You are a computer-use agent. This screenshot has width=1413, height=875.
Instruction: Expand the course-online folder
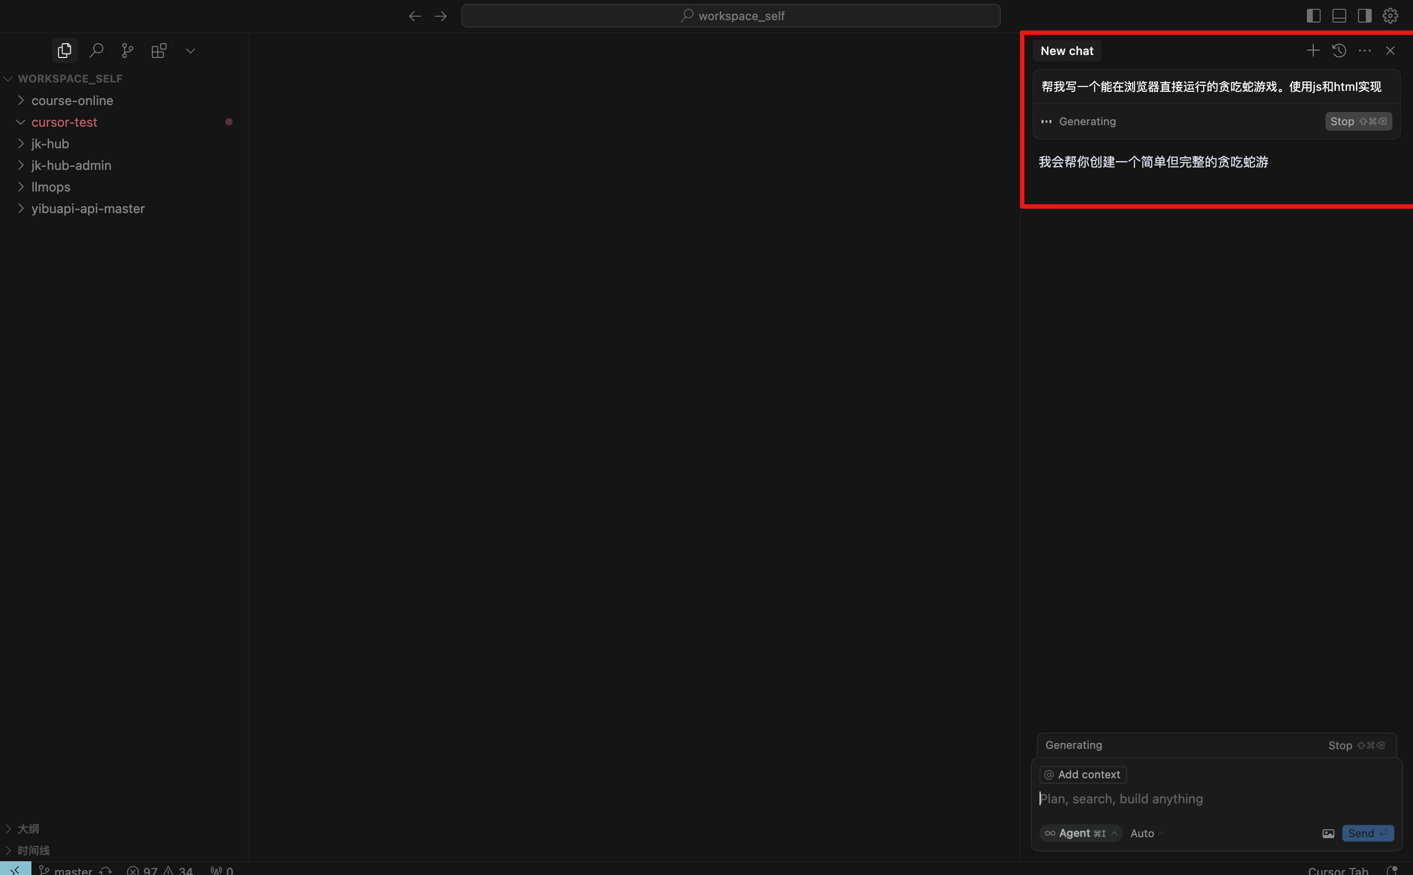point(72,101)
